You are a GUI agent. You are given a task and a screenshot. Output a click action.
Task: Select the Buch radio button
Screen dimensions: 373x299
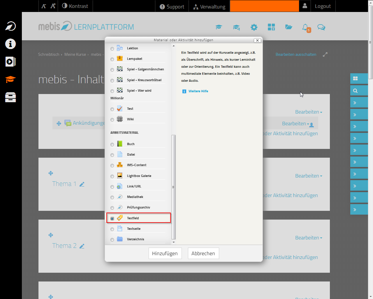[x=112, y=145]
